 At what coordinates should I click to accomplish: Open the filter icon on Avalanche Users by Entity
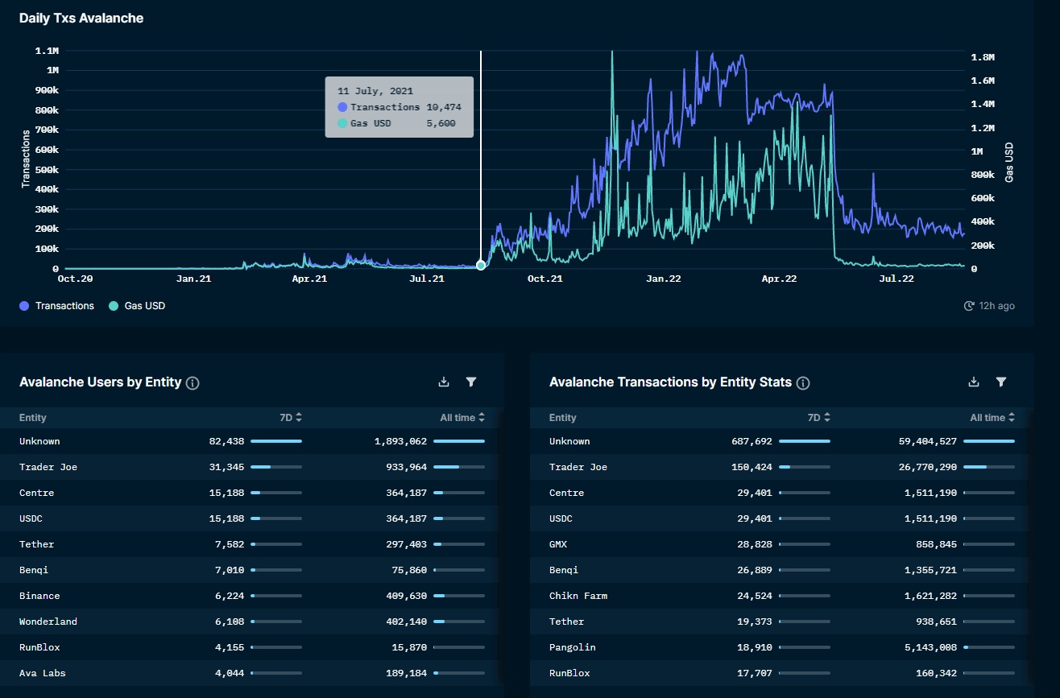[471, 382]
